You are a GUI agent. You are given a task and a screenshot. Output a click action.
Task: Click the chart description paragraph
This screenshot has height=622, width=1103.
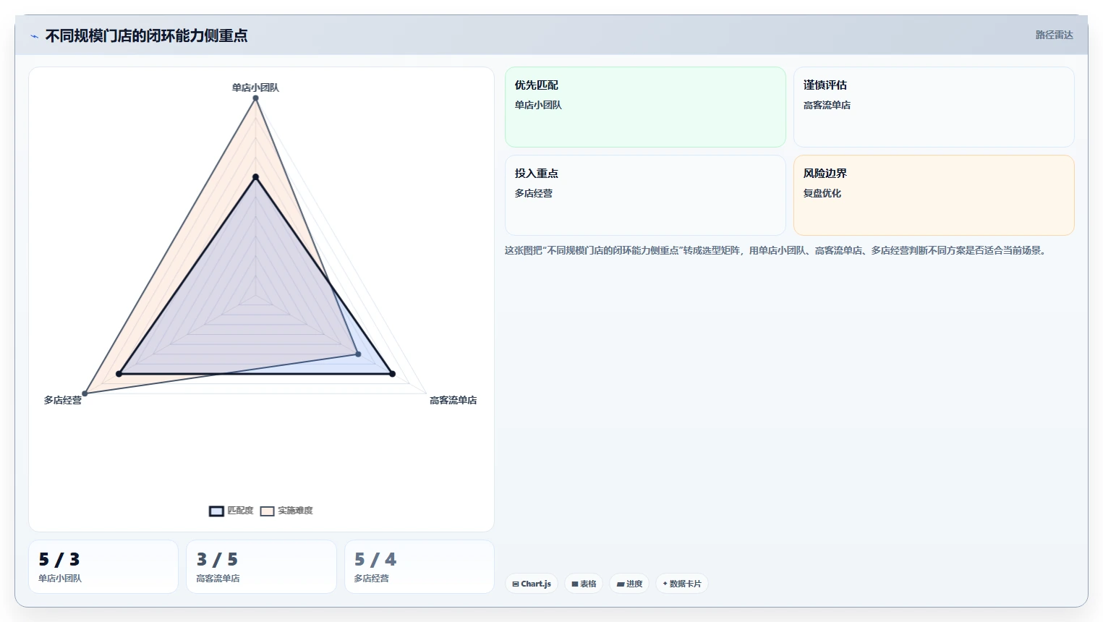click(776, 250)
